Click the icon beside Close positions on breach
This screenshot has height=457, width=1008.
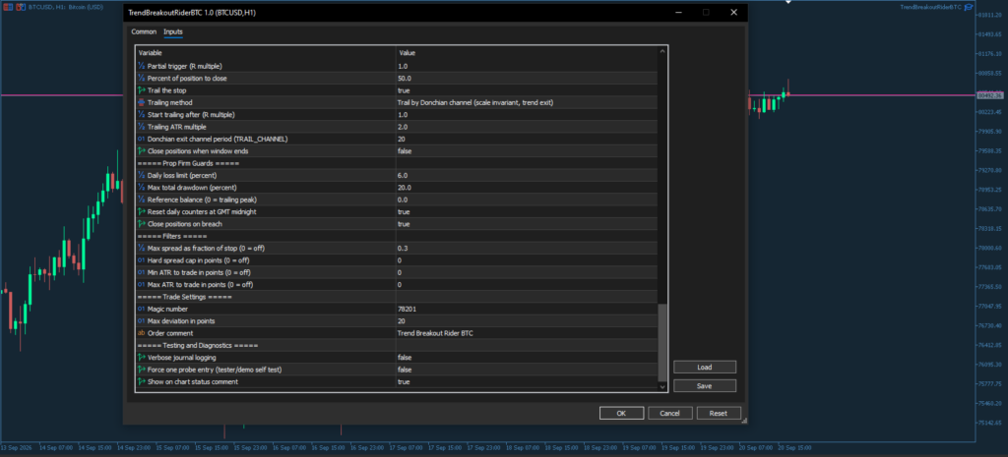pos(142,224)
